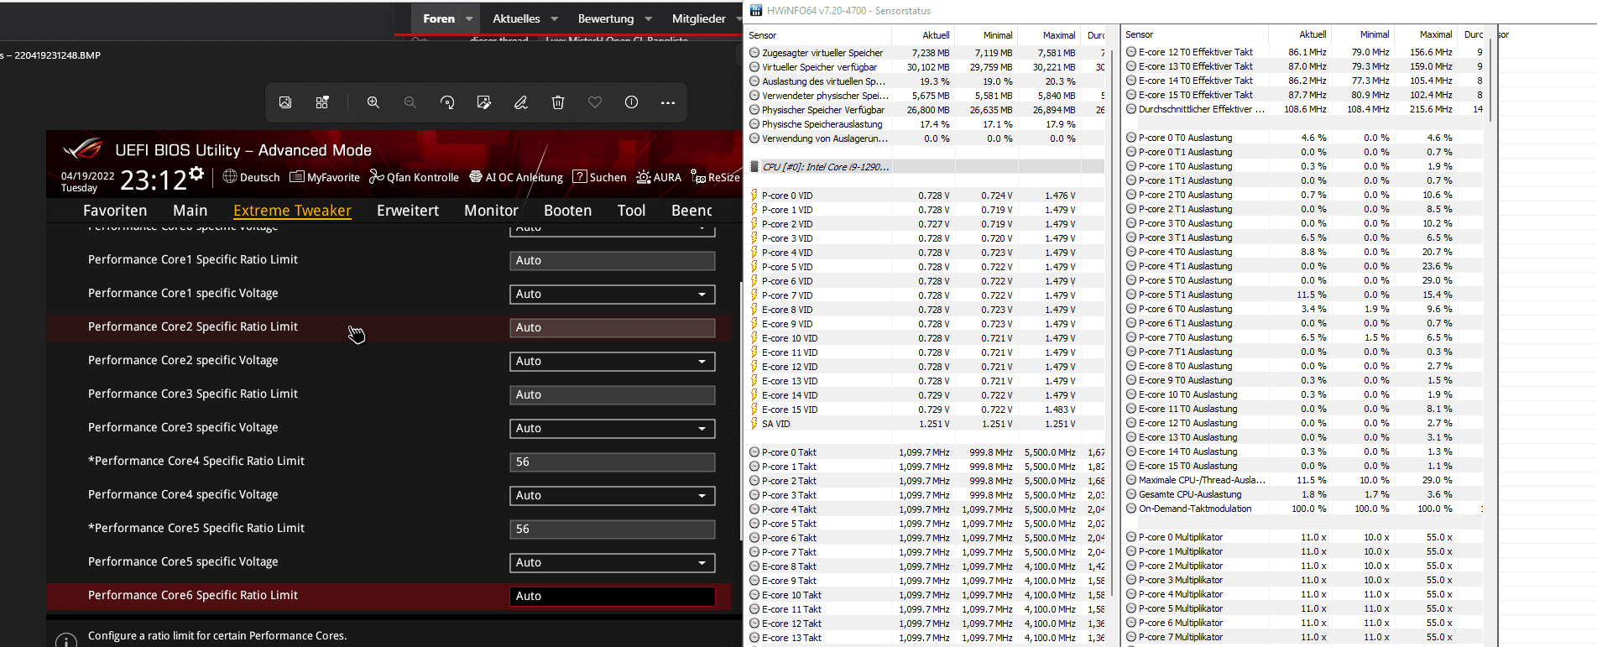Image resolution: width=1597 pixels, height=647 pixels.
Task: Select the Gesamte CPU-Auslastung row
Action: (1302, 494)
